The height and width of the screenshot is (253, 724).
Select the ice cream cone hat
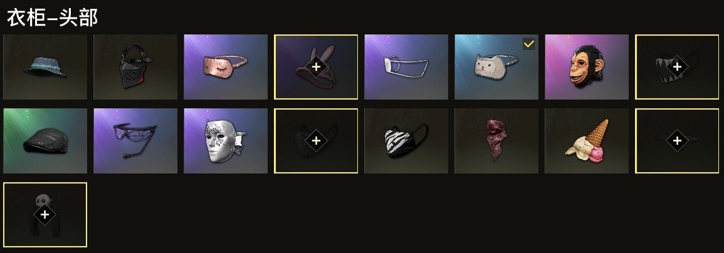587,141
